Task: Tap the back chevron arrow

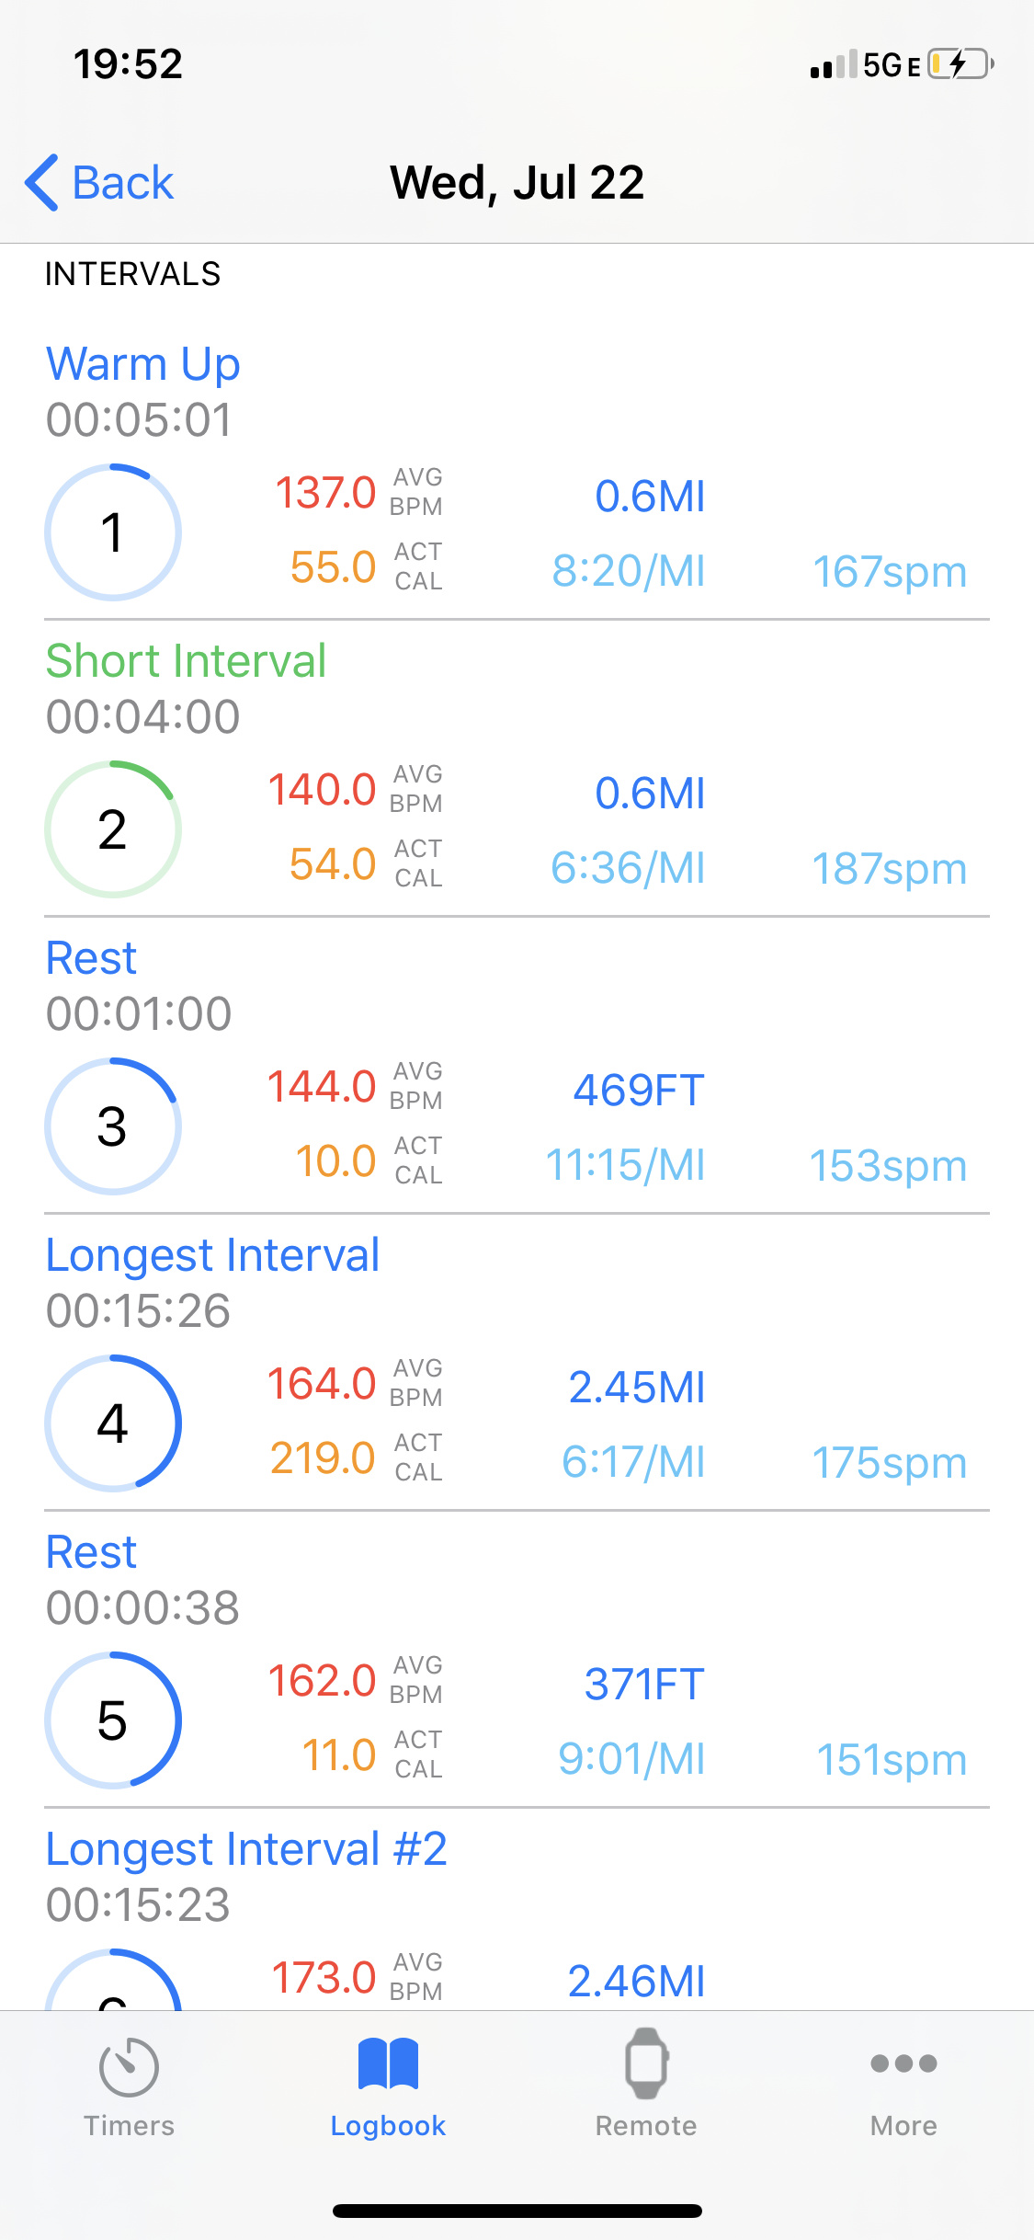Action: click(x=42, y=182)
